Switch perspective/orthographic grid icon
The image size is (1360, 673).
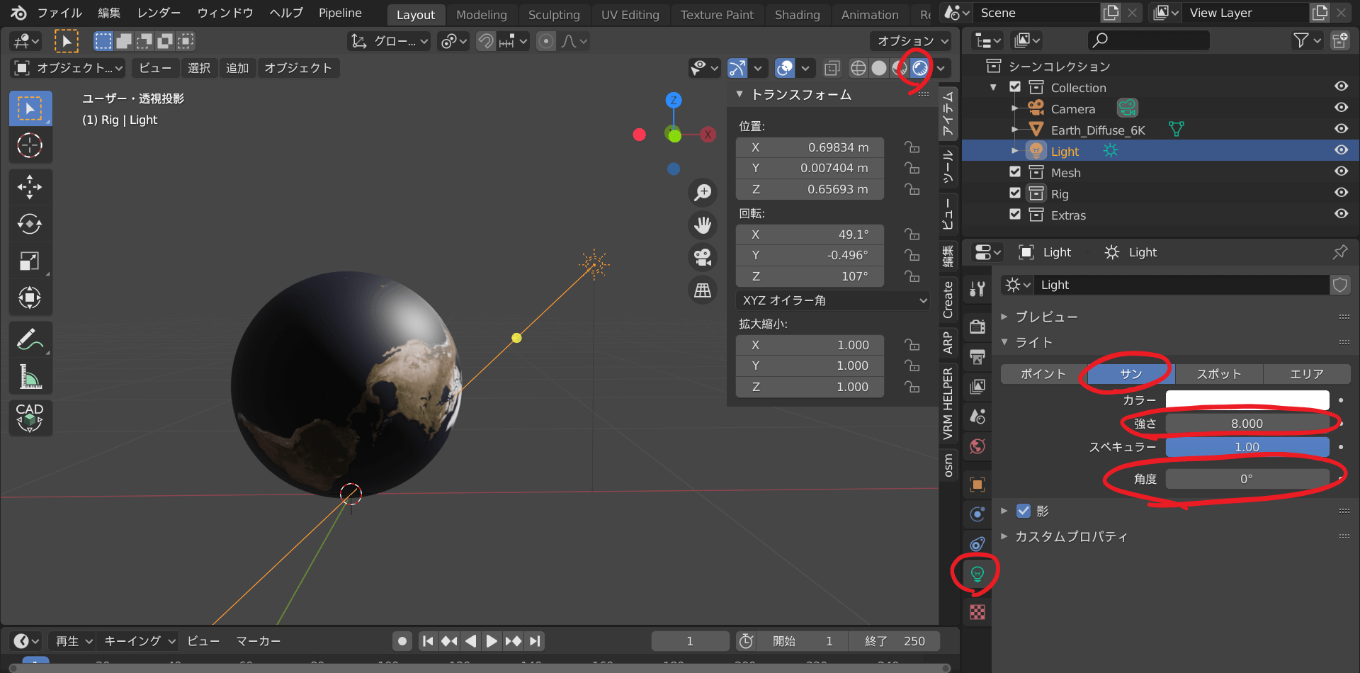703,290
